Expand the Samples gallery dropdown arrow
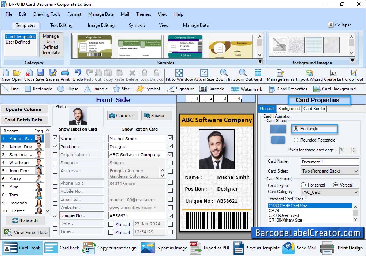The height and width of the screenshot is (256, 366). click(260, 62)
